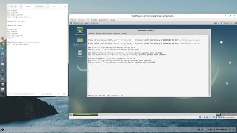The image size is (237, 133).
Task: Open language selector dropdown in editor status bar
Action: [9, 94]
